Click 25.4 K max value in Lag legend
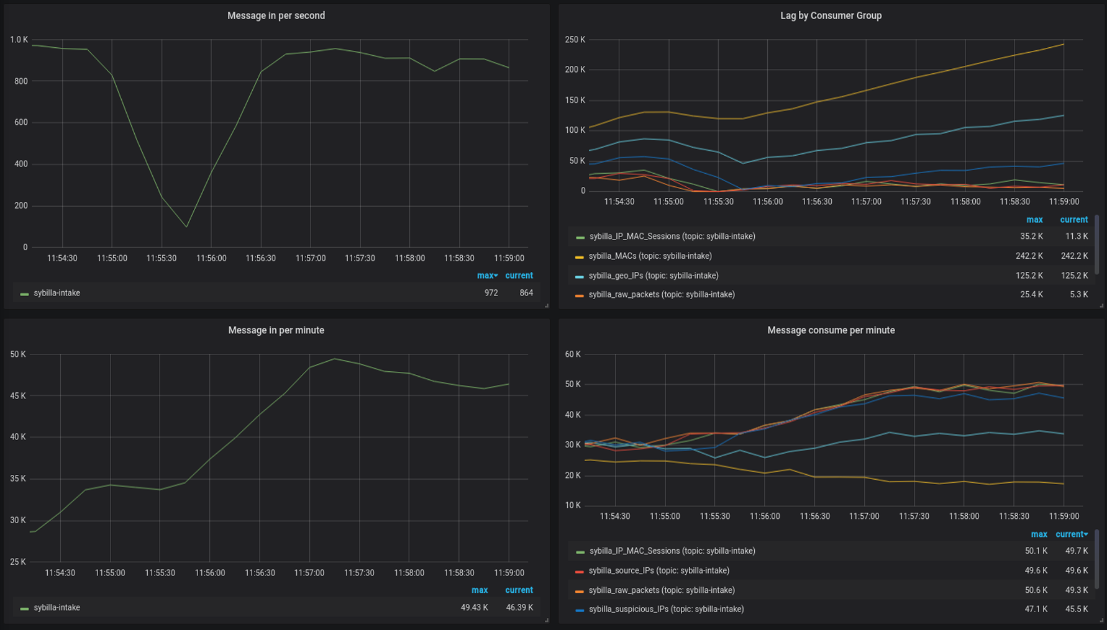The image size is (1107, 630). (1031, 295)
